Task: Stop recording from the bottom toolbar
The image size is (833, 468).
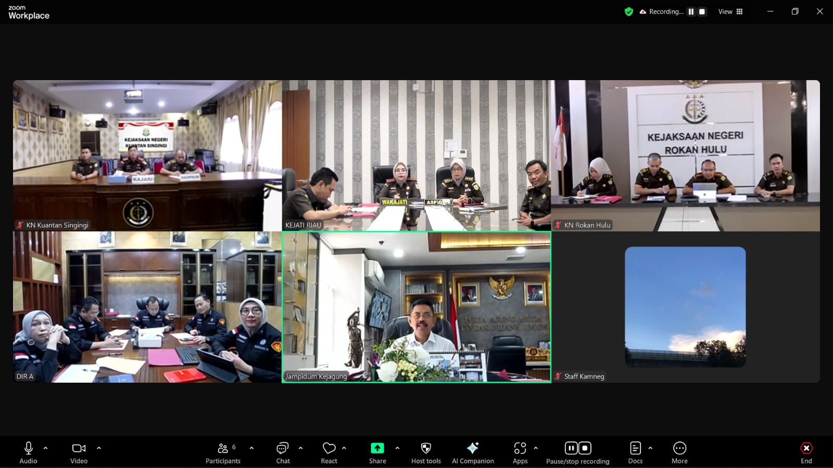Action: [585, 448]
